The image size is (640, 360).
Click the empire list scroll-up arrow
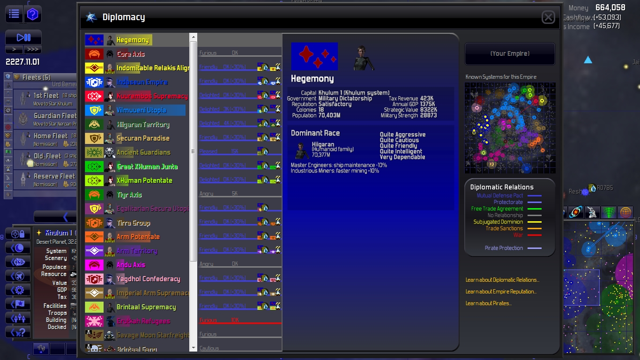coord(193,37)
